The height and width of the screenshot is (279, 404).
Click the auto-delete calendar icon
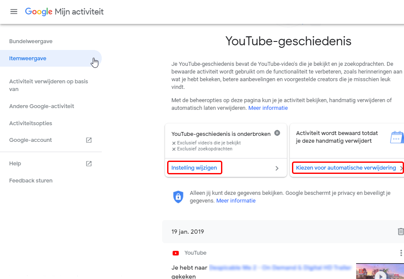pos(396,138)
